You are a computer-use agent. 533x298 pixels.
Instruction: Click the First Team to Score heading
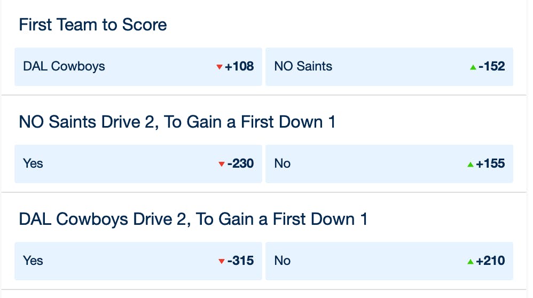[x=93, y=25]
